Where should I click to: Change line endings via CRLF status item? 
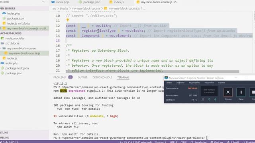[x=183, y=142]
